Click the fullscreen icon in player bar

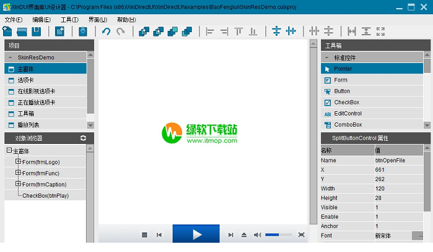[301, 235]
